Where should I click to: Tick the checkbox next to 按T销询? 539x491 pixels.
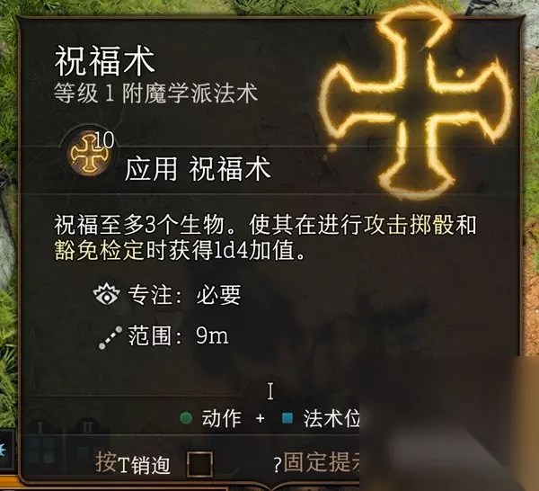point(199,464)
